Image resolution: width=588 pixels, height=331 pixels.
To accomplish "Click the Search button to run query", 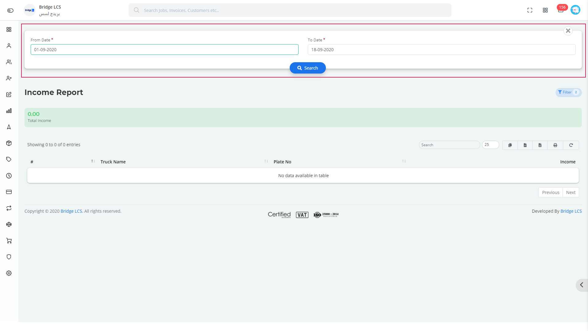I will click(x=308, y=68).
